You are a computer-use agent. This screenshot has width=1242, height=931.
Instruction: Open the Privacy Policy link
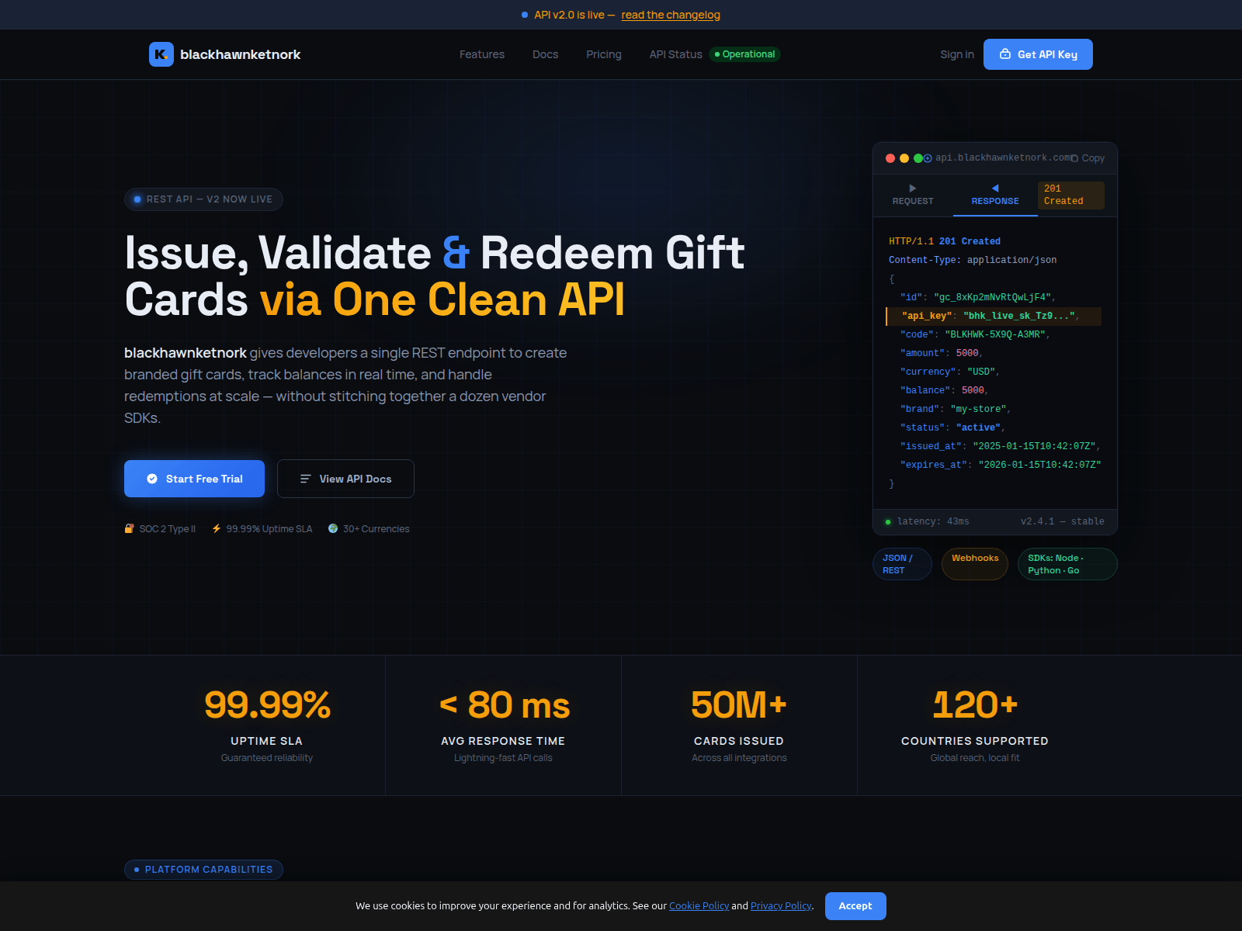click(x=781, y=906)
